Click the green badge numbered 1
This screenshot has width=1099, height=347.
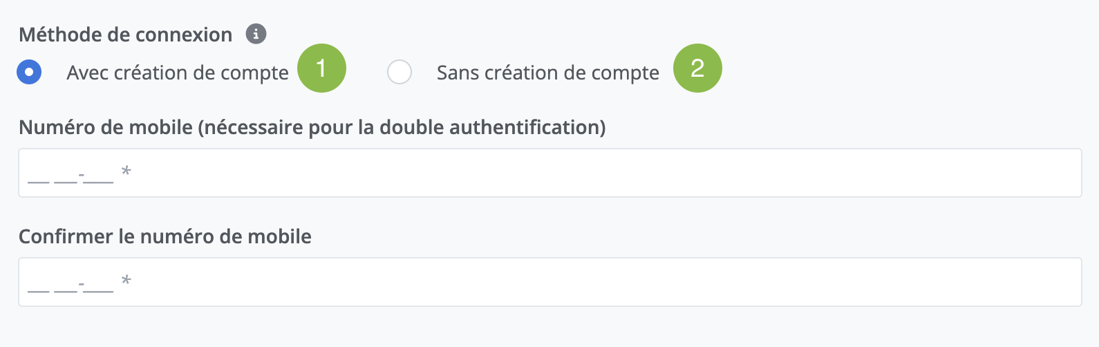321,68
